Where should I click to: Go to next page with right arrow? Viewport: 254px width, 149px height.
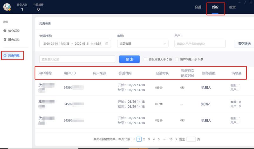pos(176,139)
